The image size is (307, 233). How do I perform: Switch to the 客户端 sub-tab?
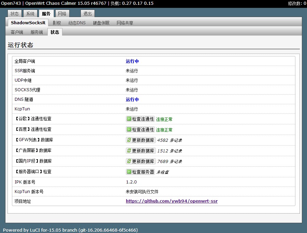click(x=17, y=32)
